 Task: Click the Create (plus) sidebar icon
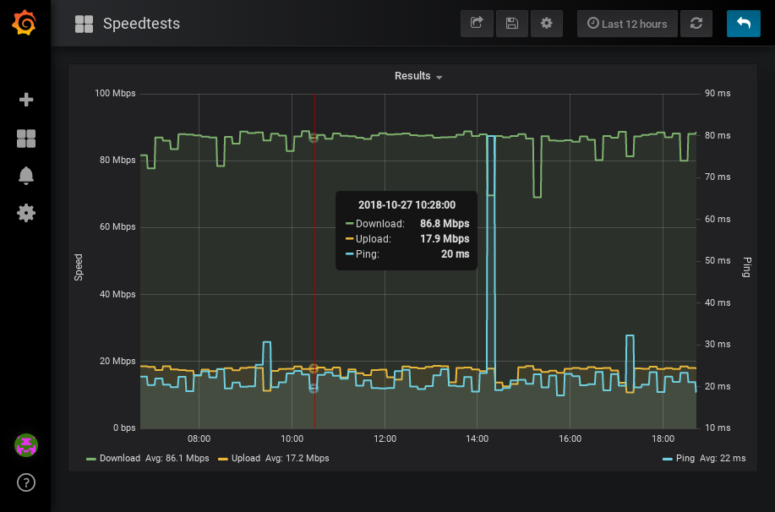[x=25, y=100]
